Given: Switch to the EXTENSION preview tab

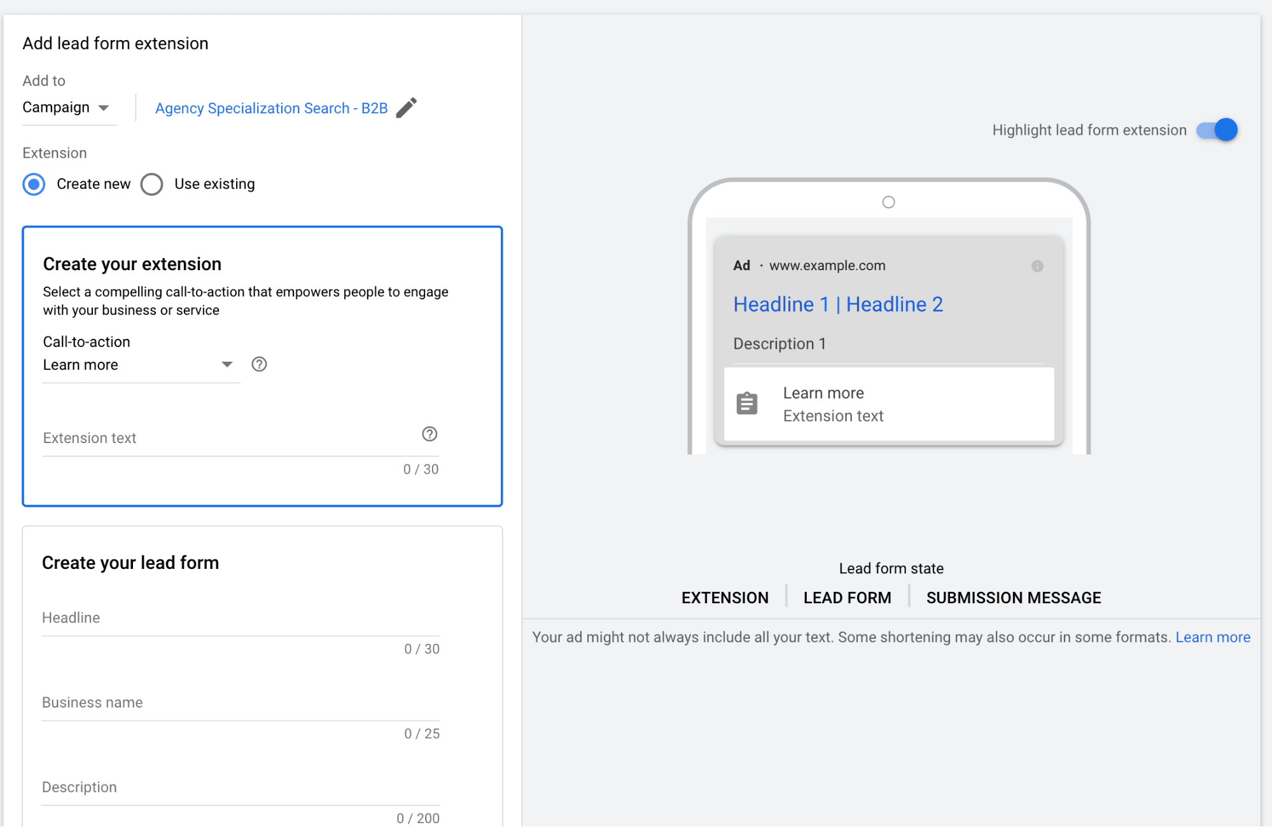Looking at the screenshot, I should 725,598.
